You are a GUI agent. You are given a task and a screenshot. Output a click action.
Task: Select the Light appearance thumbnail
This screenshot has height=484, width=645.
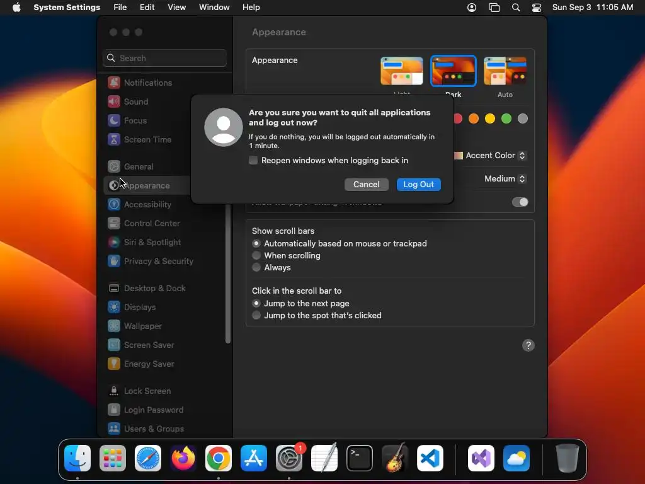[x=402, y=71]
